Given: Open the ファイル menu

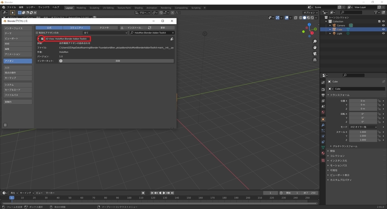Looking at the screenshot, I should pos(11,7).
